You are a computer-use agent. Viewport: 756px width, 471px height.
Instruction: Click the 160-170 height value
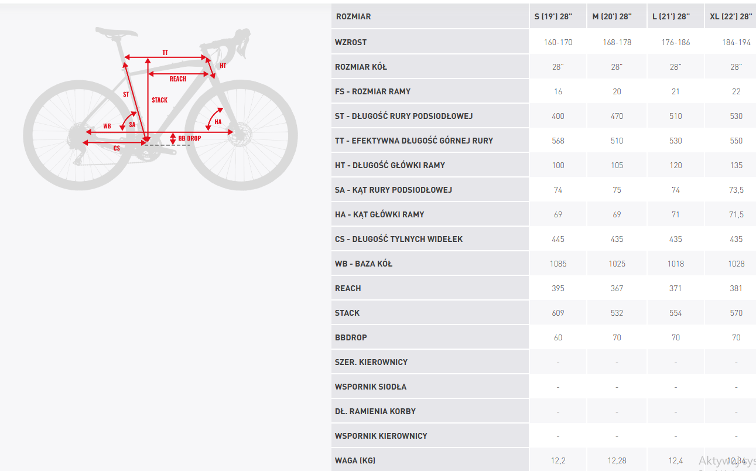[x=558, y=42]
